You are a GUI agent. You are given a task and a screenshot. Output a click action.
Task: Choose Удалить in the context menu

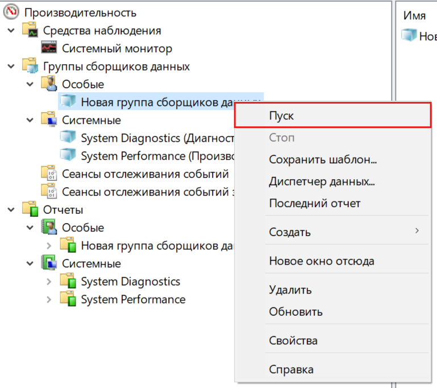pyautogui.click(x=290, y=290)
